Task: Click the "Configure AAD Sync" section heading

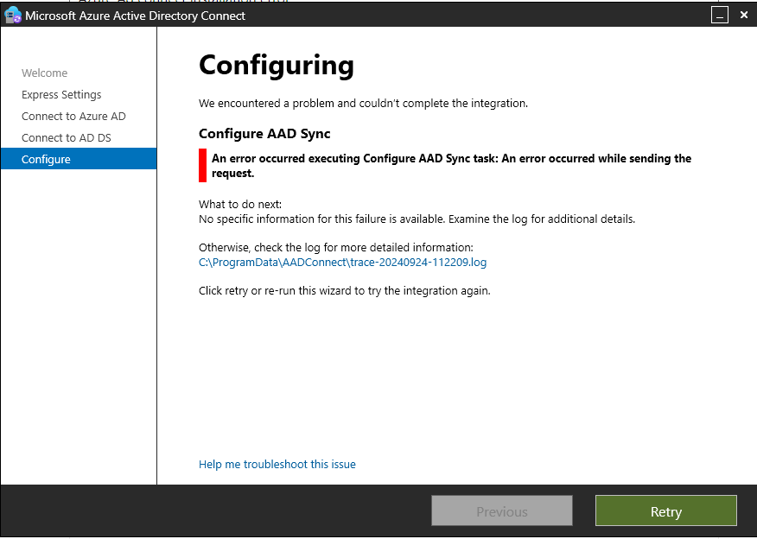Action: tap(264, 134)
